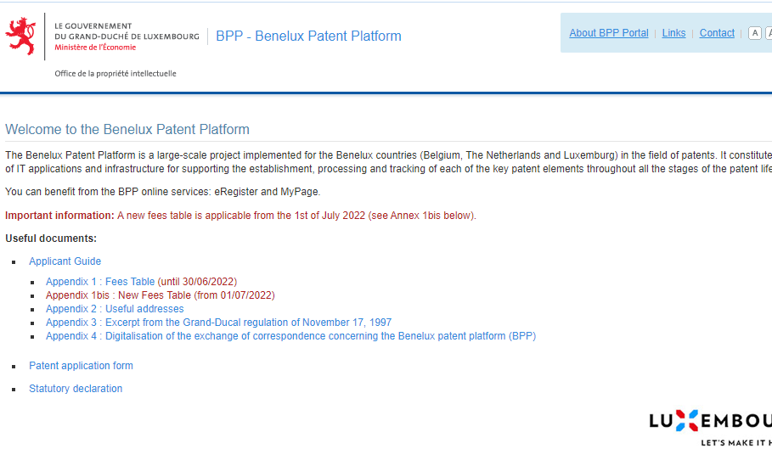Image resolution: width=772 pixels, height=466 pixels.
Task: Open the Applicant Guide document
Action: 65,261
